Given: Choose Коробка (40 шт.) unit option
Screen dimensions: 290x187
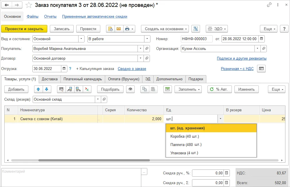Looking at the screenshot, I should click(x=211, y=137).
